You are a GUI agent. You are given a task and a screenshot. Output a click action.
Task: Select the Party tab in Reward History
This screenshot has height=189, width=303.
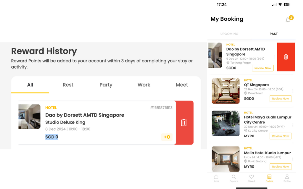pyautogui.click(x=106, y=85)
